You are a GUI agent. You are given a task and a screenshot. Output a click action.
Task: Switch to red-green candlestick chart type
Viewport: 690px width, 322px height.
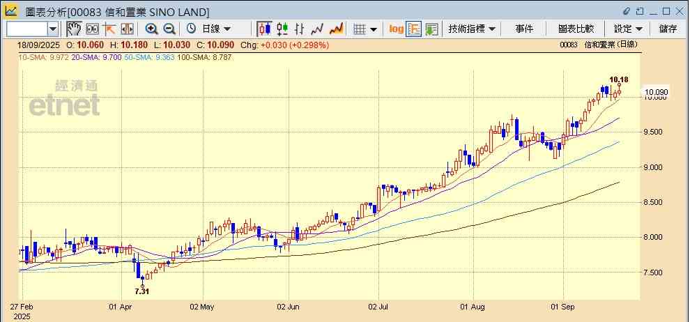(282, 29)
